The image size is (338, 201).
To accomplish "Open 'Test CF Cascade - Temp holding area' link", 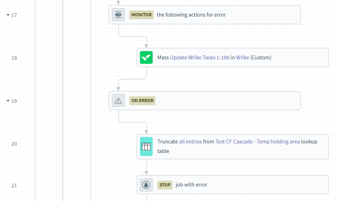I will point(257,141).
